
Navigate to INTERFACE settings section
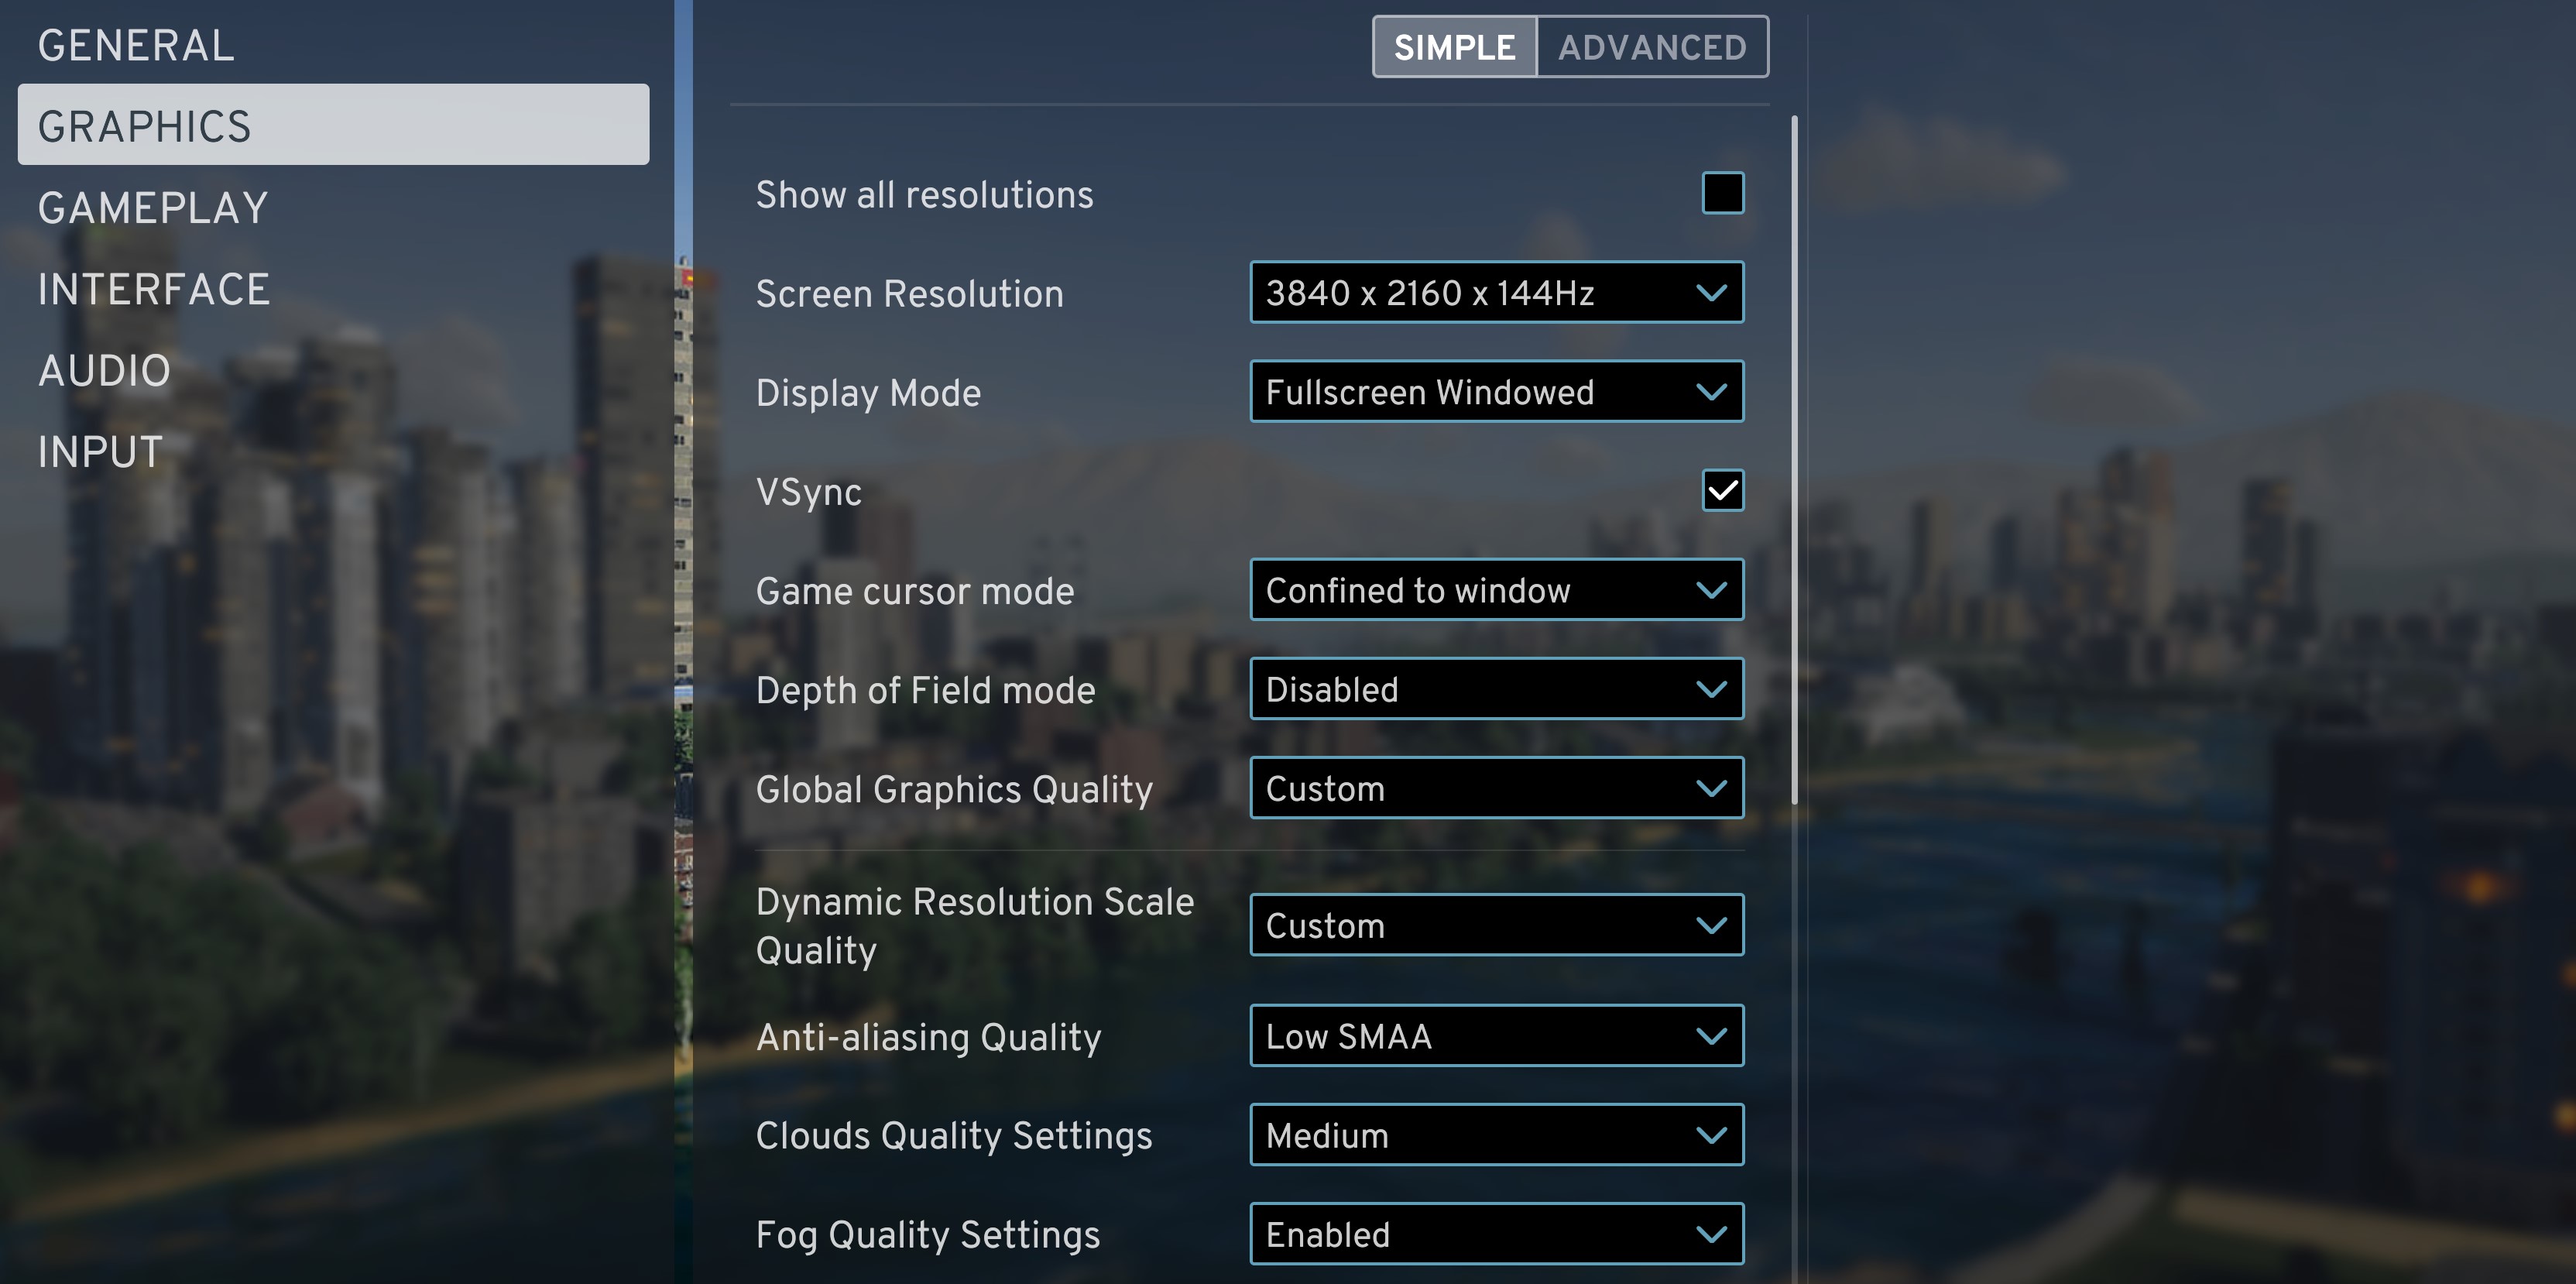[153, 290]
